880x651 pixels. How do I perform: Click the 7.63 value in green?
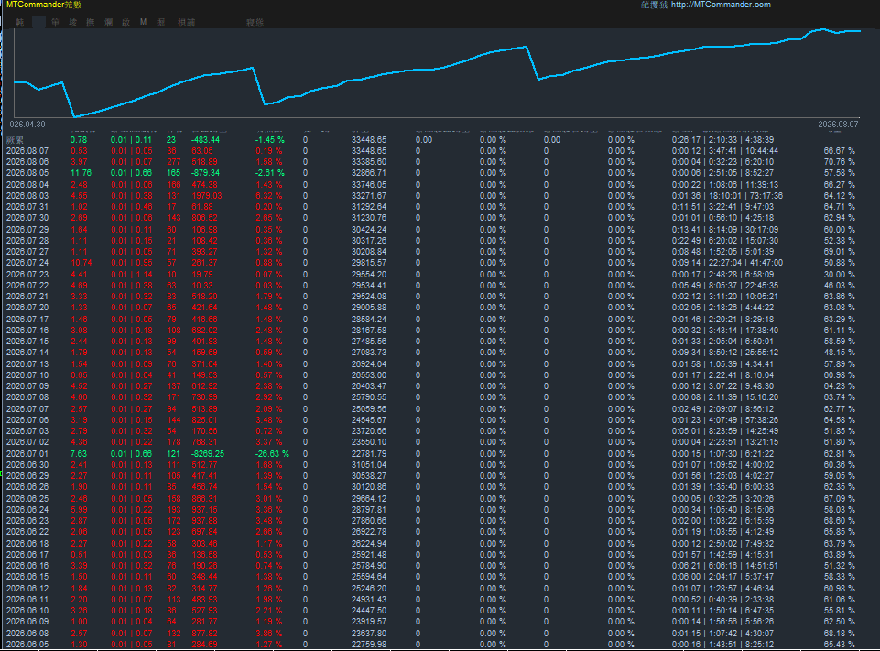[79, 453]
